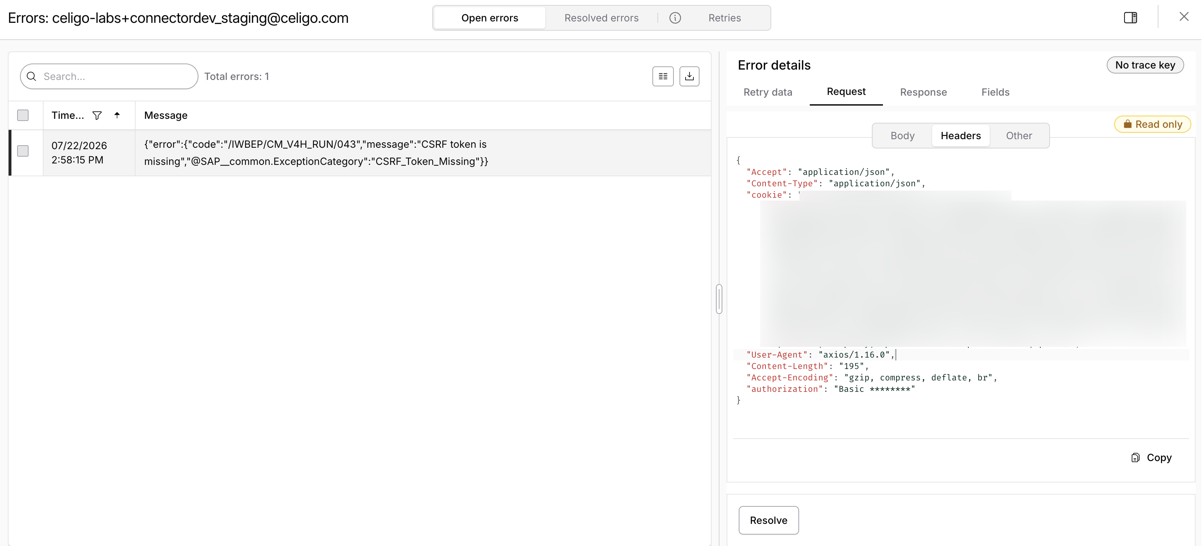1202x546 pixels.
Task: Select the CSRF token error row checkbox
Action: tap(23, 151)
